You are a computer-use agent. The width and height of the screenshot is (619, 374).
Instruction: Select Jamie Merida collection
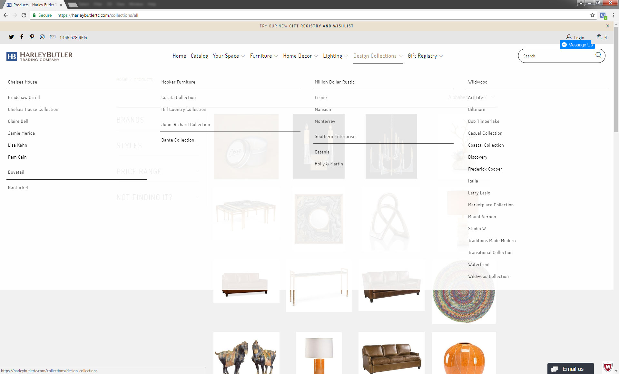(21, 133)
